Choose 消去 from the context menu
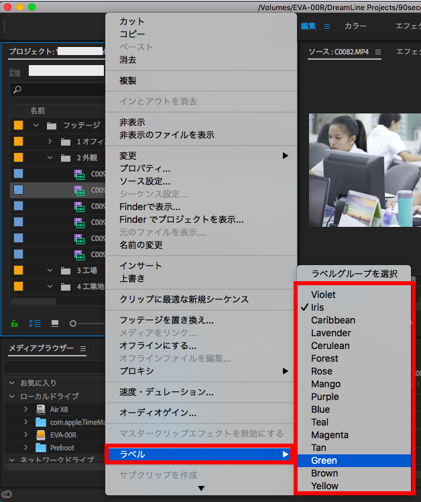Image resolution: width=421 pixels, height=502 pixels. click(201, 60)
